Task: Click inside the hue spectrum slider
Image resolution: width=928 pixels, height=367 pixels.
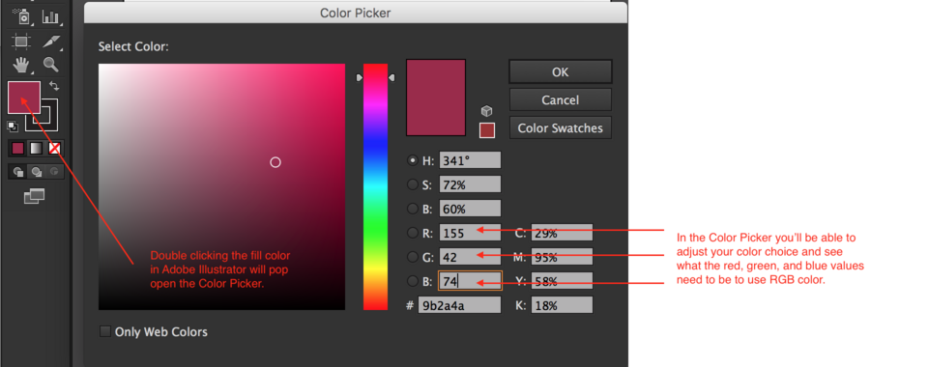Action: pos(375,186)
